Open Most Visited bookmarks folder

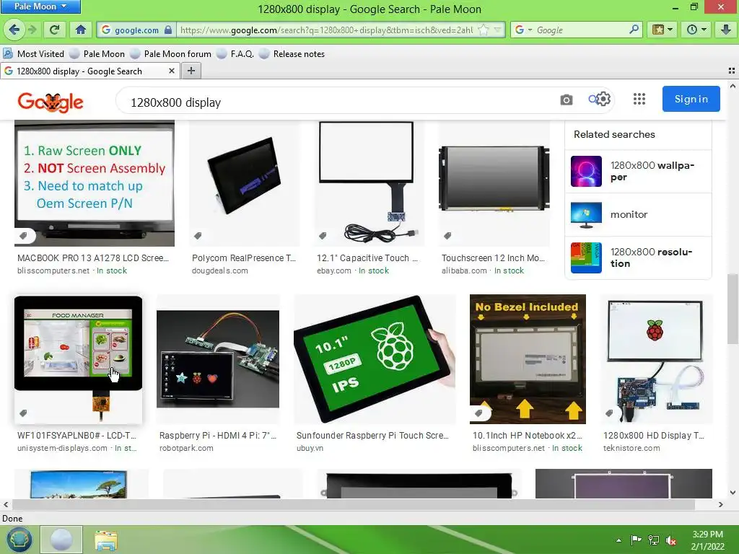pyautogui.click(x=33, y=53)
